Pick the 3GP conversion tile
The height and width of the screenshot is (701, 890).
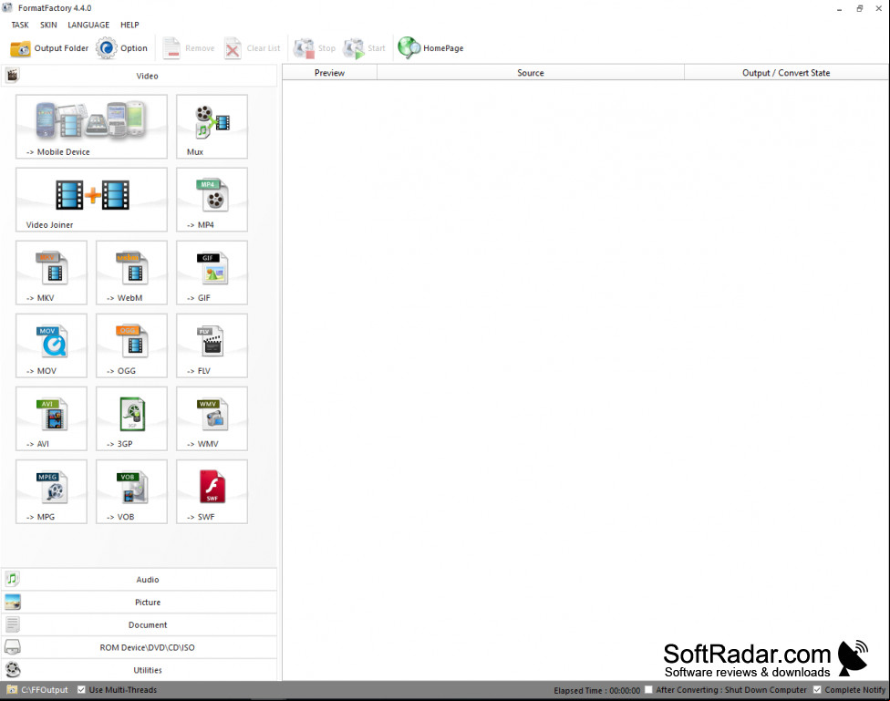click(x=131, y=419)
